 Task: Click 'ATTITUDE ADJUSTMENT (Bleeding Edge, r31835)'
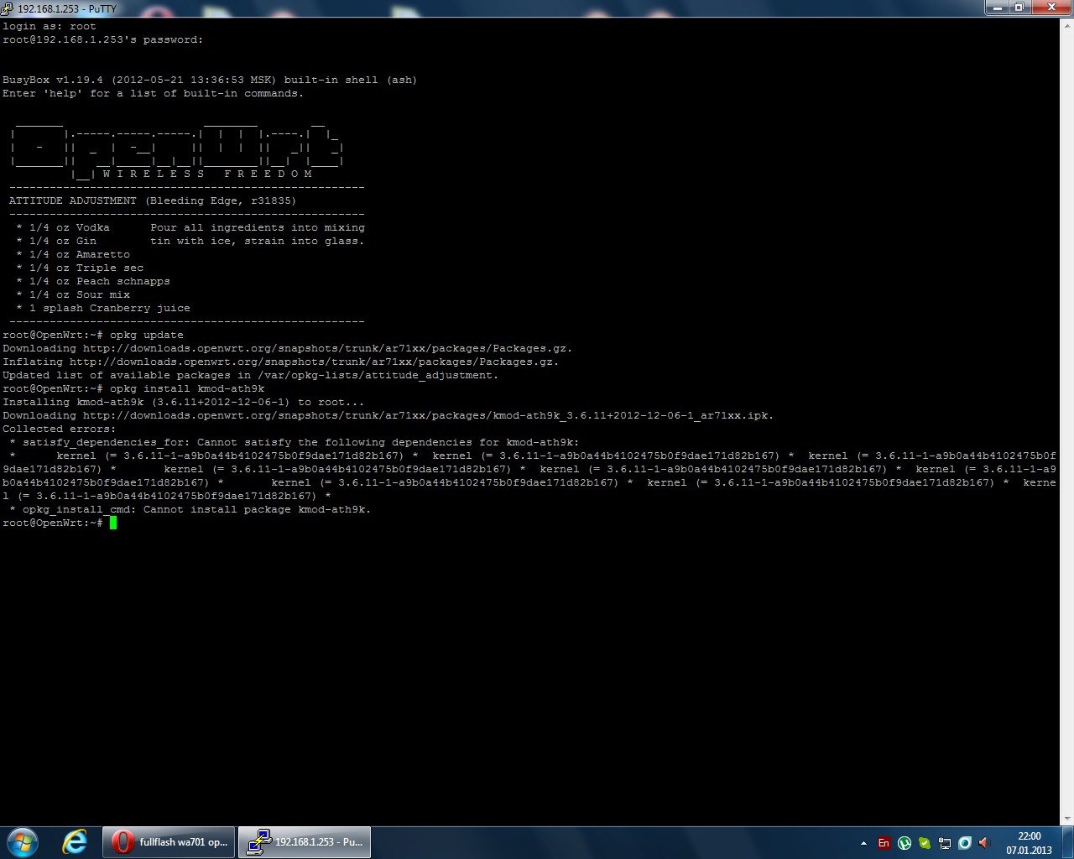[153, 200]
